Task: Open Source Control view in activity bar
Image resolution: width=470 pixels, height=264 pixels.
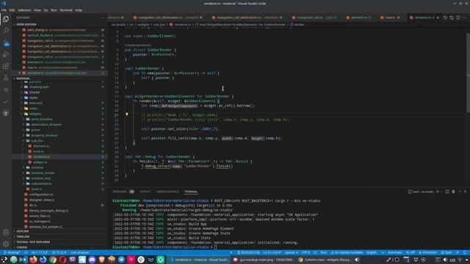Action: 6,43
